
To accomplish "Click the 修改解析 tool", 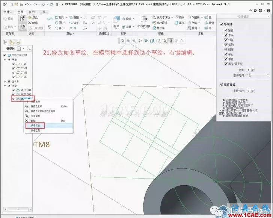I will (160, 23).
